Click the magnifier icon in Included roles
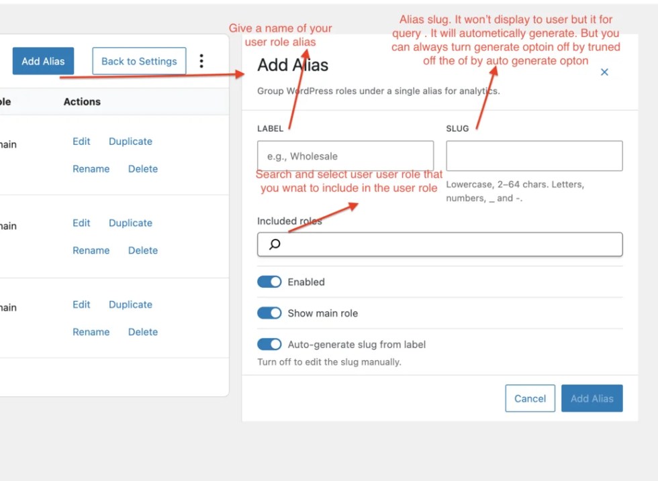This screenshot has width=658, height=481. click(x=271, y=244)
